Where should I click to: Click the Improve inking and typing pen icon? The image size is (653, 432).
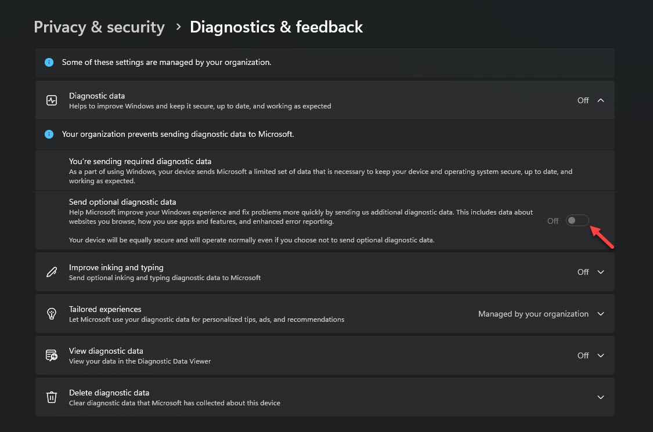tap(52, 272)
